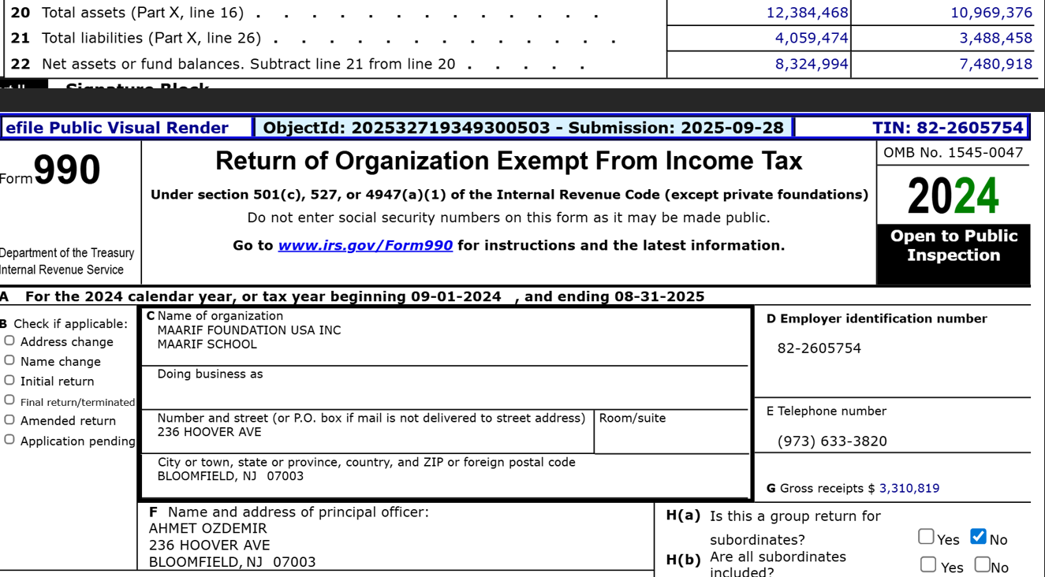Open the www.irs.gov/Form990 link
1045x577 pixels.
tap(365, 245)
